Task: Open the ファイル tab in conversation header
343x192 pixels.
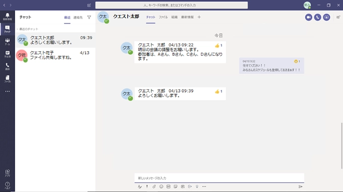Action: (163, 17)
